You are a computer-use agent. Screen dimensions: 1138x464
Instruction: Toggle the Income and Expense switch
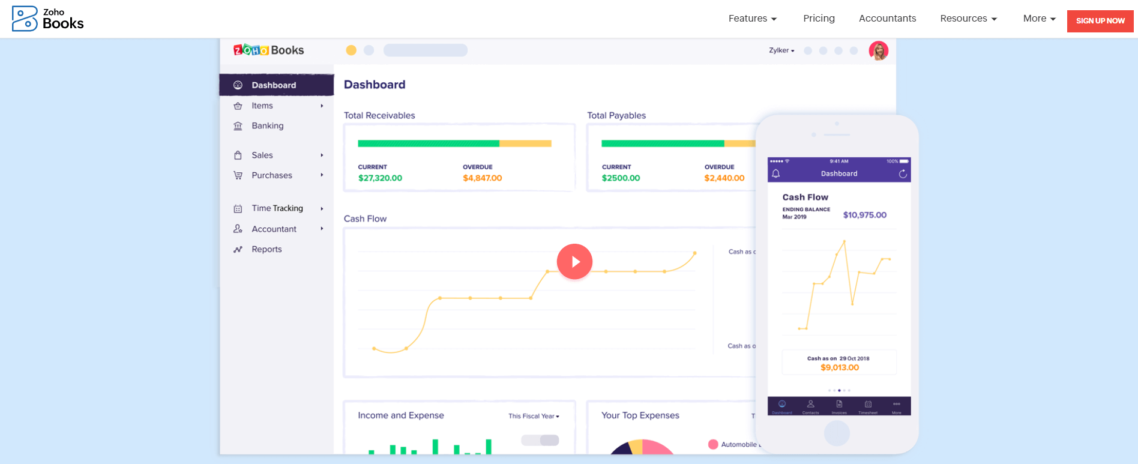pyautogui.click(x=540, y=440)
